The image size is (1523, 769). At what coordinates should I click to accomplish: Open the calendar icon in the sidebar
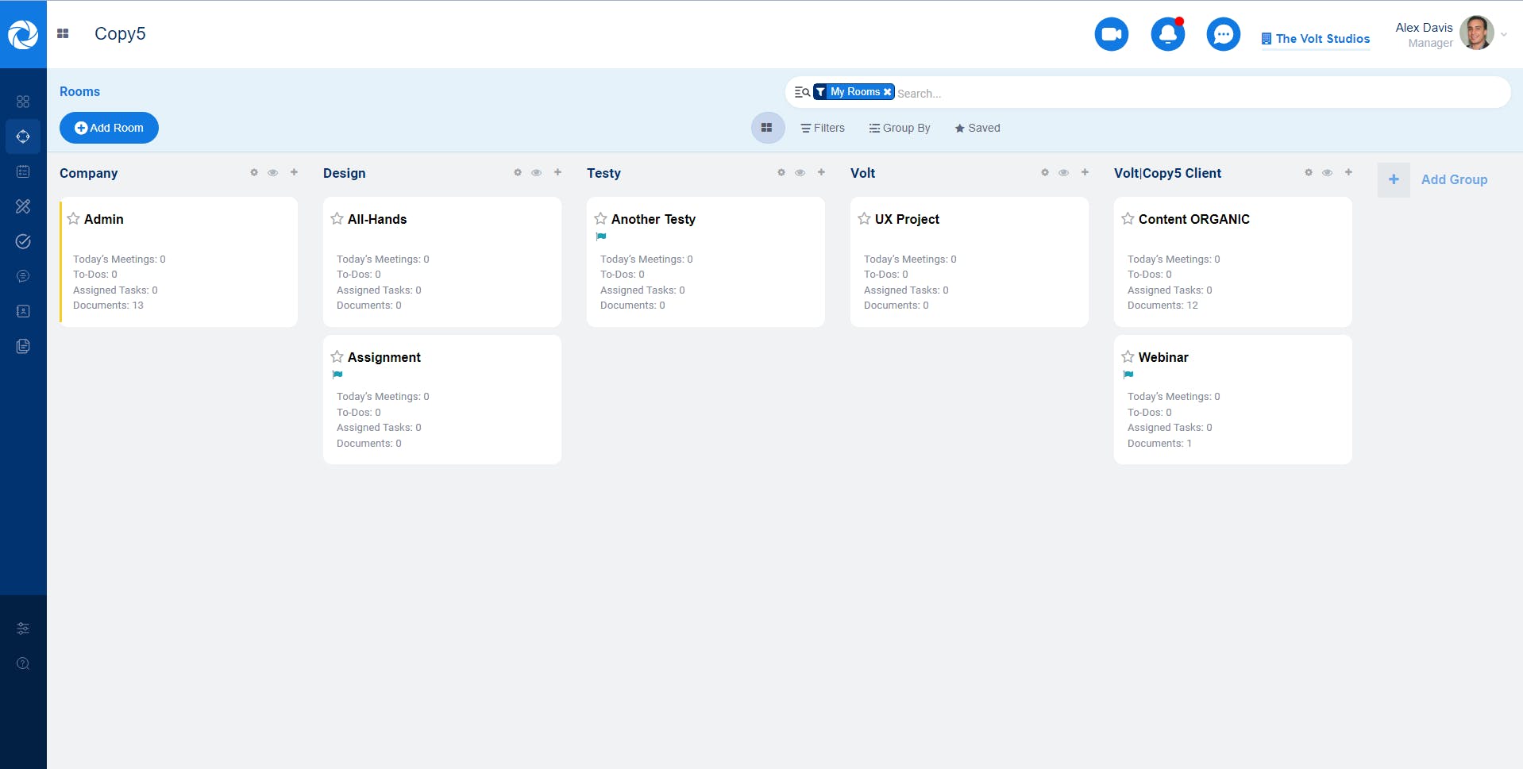(x=23, y=171)
